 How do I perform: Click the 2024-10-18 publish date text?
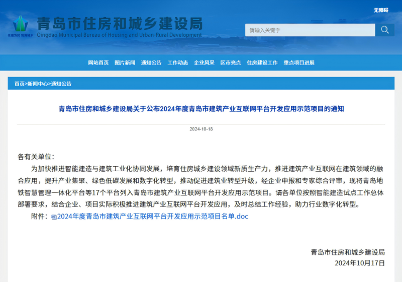click(201, 129)
